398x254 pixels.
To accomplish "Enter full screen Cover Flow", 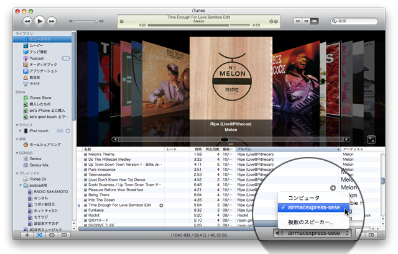I will point(371,140).
